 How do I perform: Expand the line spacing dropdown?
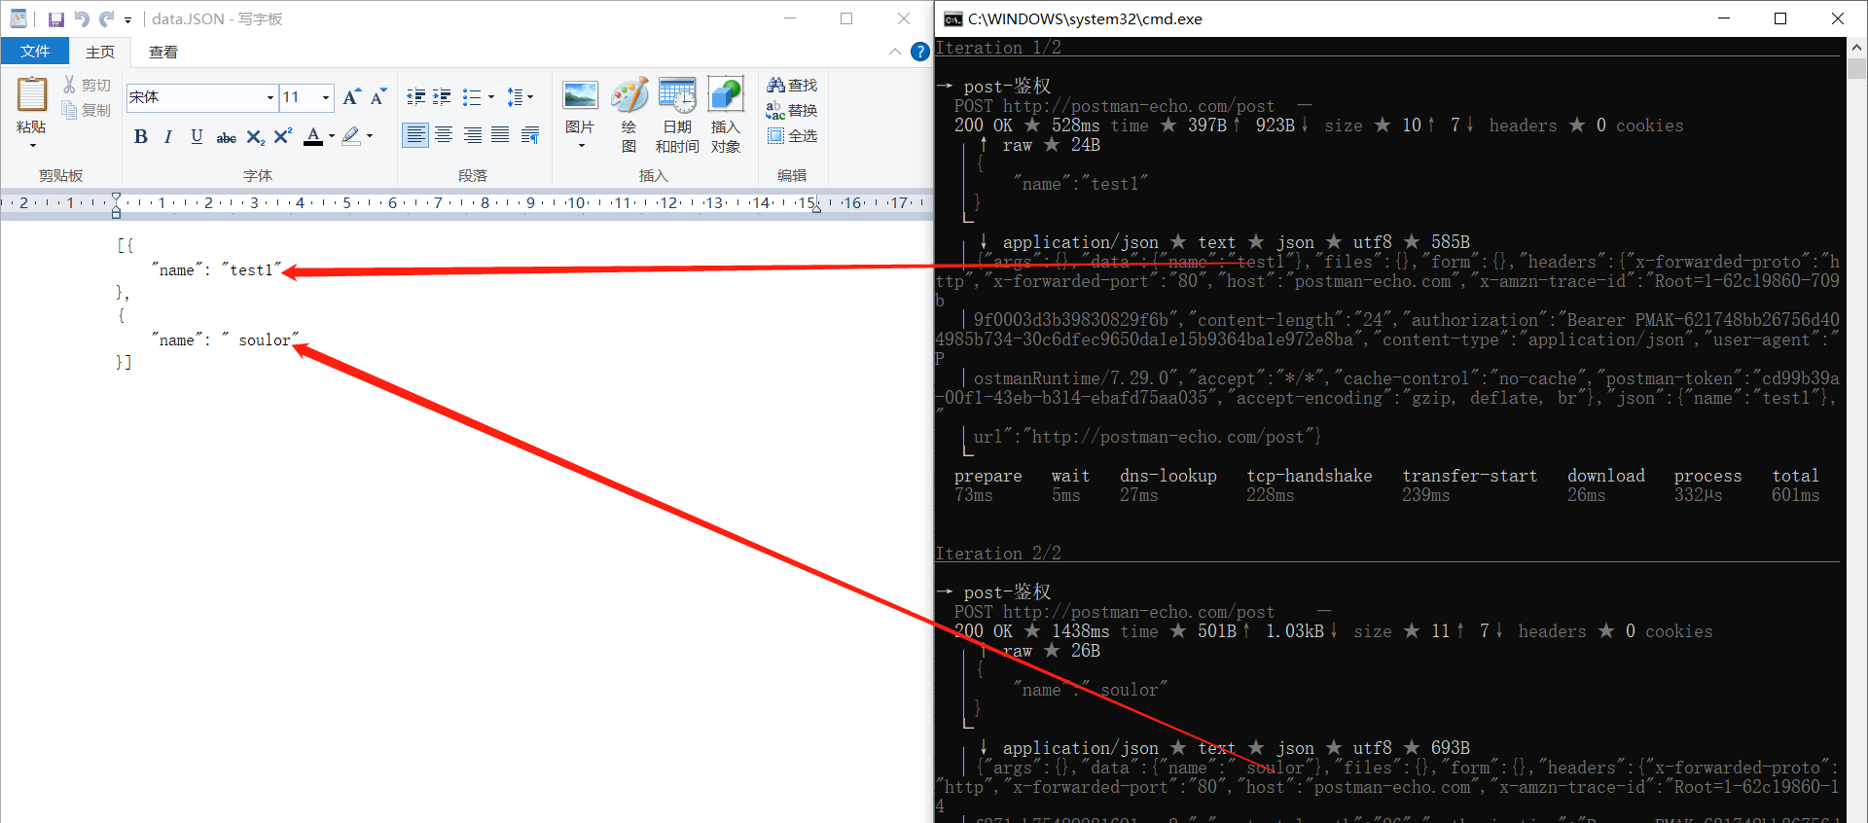[x=530, y=96]
